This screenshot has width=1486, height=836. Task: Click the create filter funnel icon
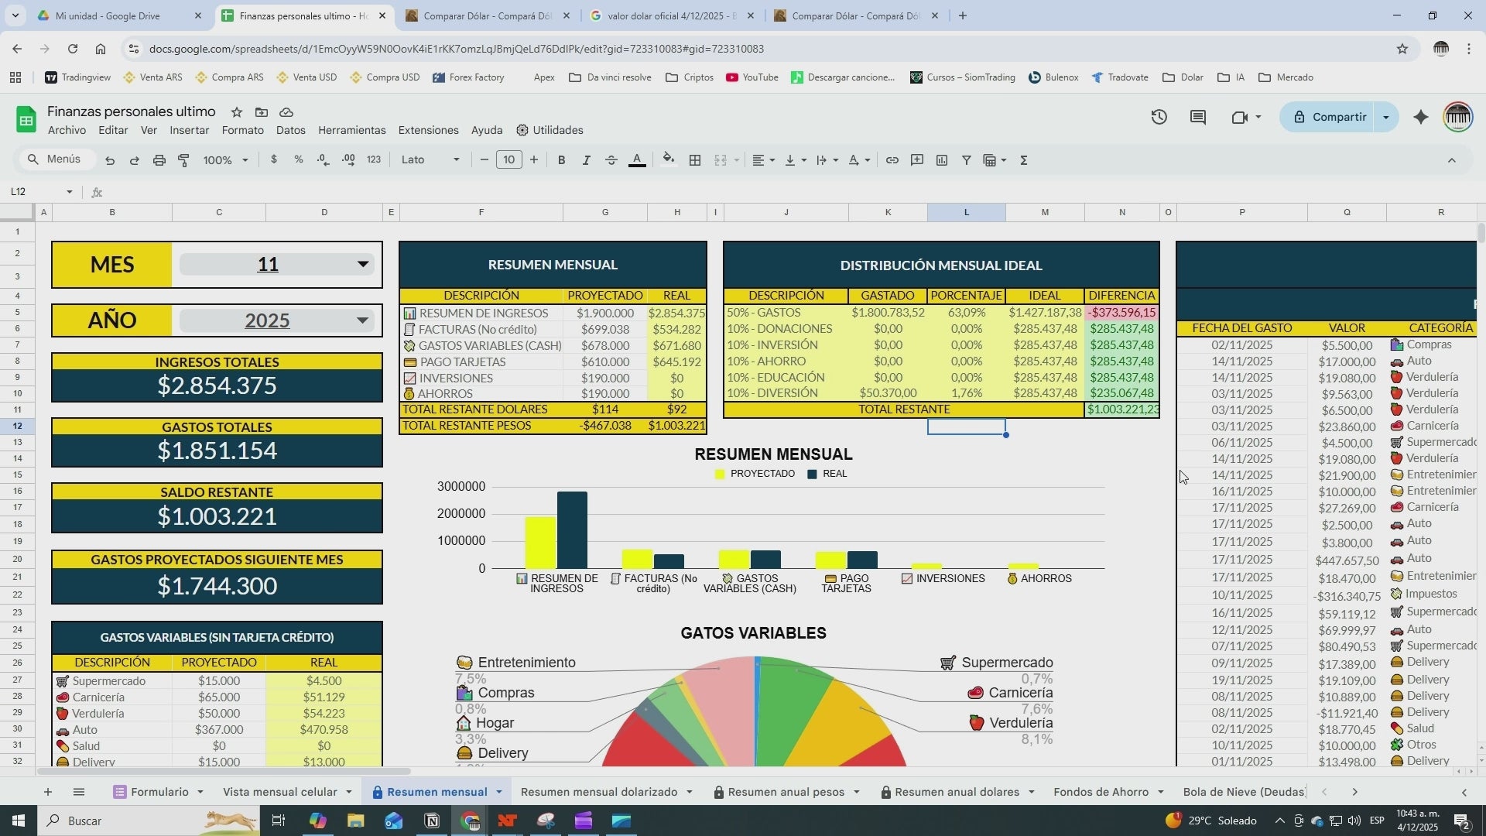point(966,160)
